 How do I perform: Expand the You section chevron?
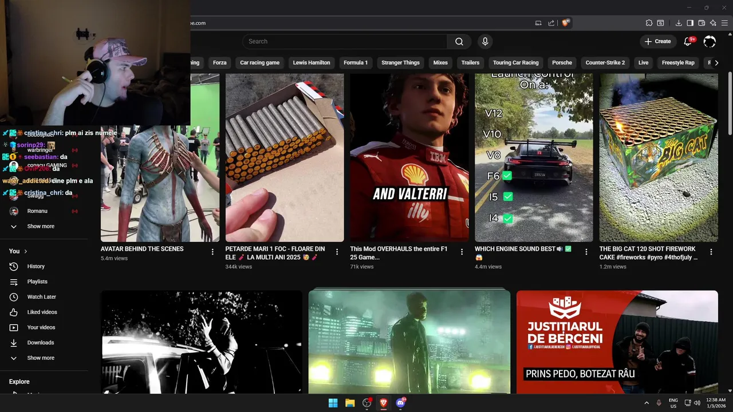(x=25, y=251)
